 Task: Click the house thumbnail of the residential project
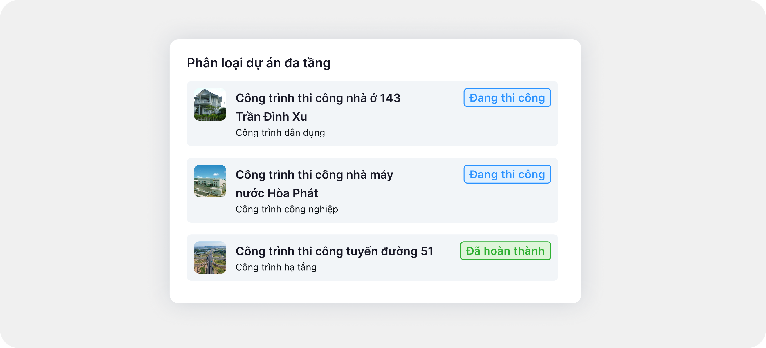pos(210,105)
